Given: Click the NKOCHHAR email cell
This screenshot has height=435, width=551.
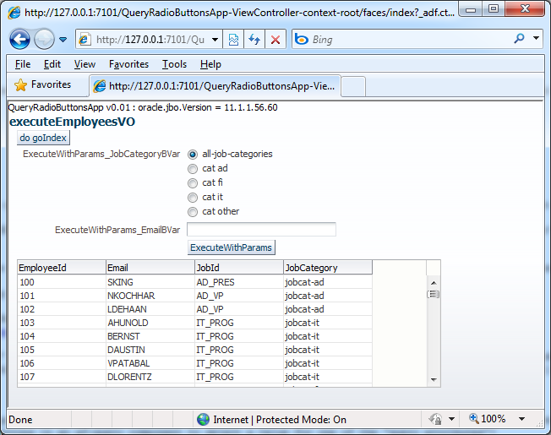Looking at the screenshot, I should coord(150,296).
